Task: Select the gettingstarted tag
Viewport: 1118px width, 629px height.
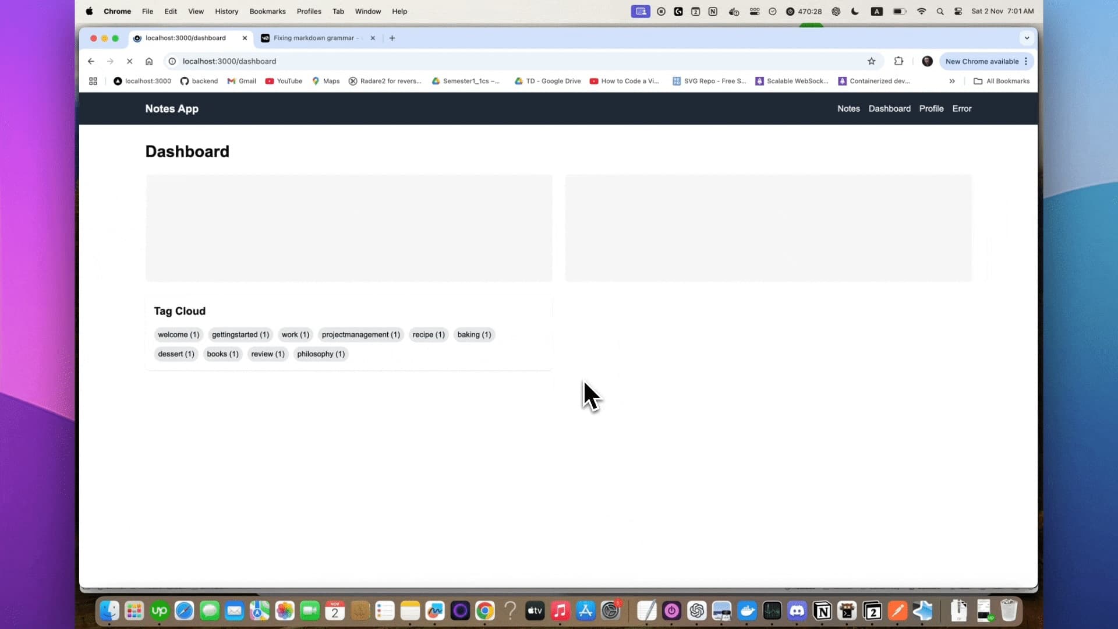Action: (x=240, y=334)
